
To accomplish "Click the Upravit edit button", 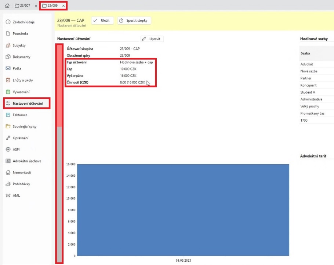I will coord(152,39).
